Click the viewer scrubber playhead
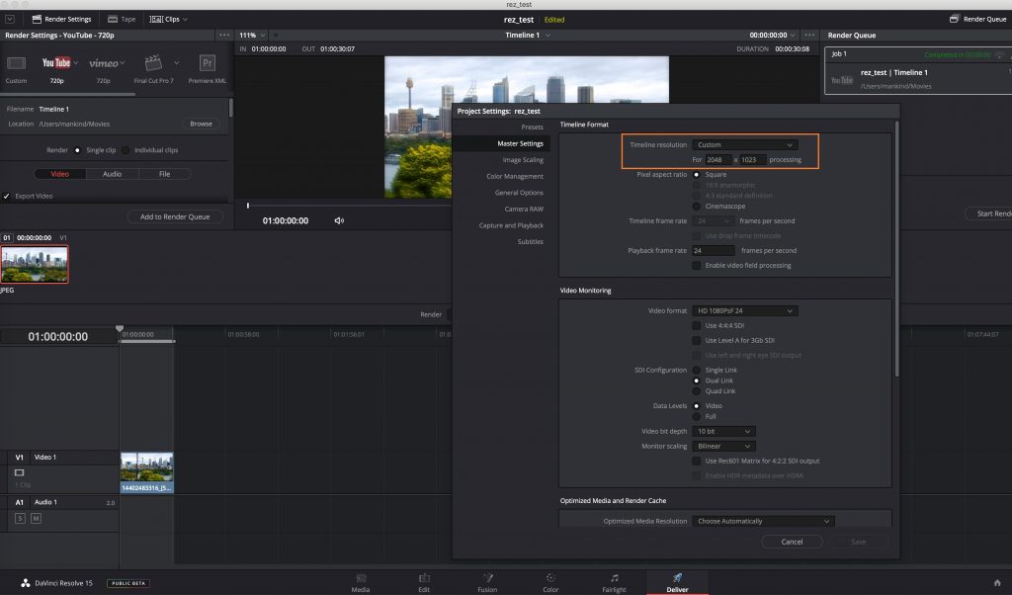This screenshot has width=1012, height=595. coord(248,206)
